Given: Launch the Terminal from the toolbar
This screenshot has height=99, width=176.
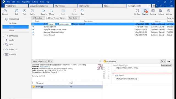Looking at the screenshot, I should coord(153,12).
